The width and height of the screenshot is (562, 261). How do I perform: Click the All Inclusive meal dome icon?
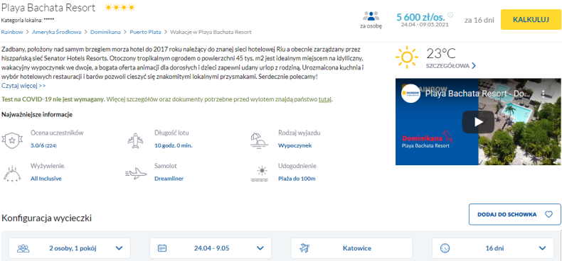pos(12,173)
